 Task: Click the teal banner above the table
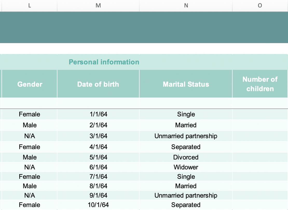point(144,27)
